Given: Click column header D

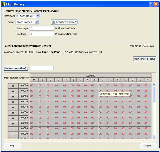Looking at the screenshot, I should pos(133,80).
